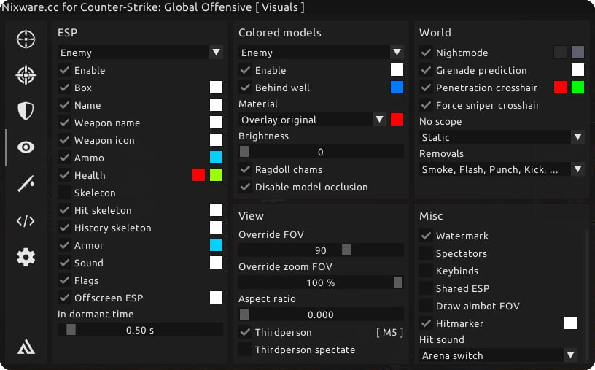
Task: Open Grenade prediction white swatch
Action: pyautogui.click(x=578, y=70)
